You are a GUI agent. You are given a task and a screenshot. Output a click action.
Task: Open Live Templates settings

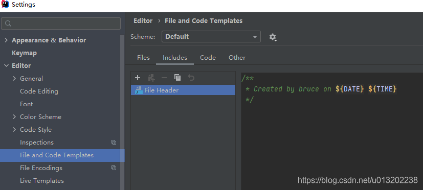42,181
